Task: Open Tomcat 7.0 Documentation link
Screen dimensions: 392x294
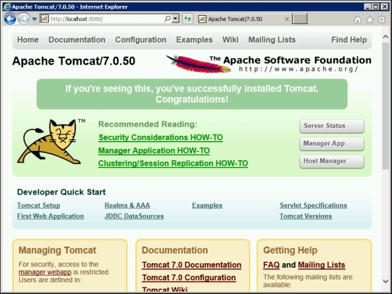Action: coord(191,265)
